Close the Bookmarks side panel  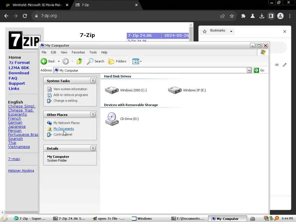coord(285,32)
